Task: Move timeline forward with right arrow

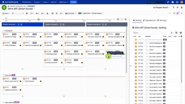Action: 114,19
